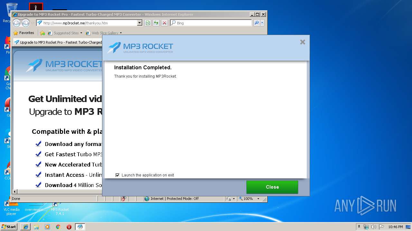Click Installation Completed heading
412x231 pixels.
pyautogui.click(x=143, y=68)
